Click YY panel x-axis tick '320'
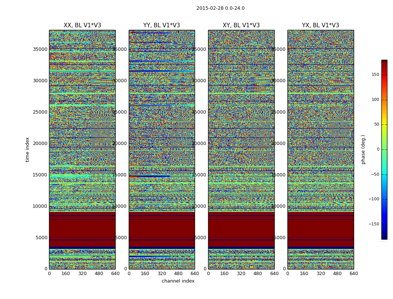The height and width of the screenshot is (299, 393). [162, 274]
